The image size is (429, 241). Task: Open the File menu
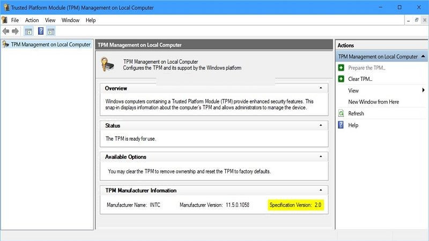(15, 20)
